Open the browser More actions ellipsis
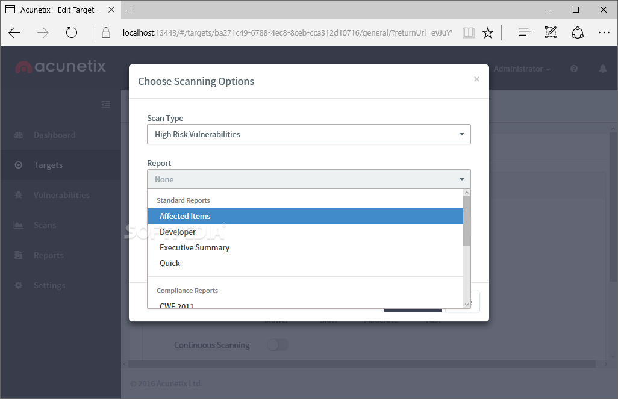Image resolution: width=618 pixels, height=399 pixels. point(604,32)
